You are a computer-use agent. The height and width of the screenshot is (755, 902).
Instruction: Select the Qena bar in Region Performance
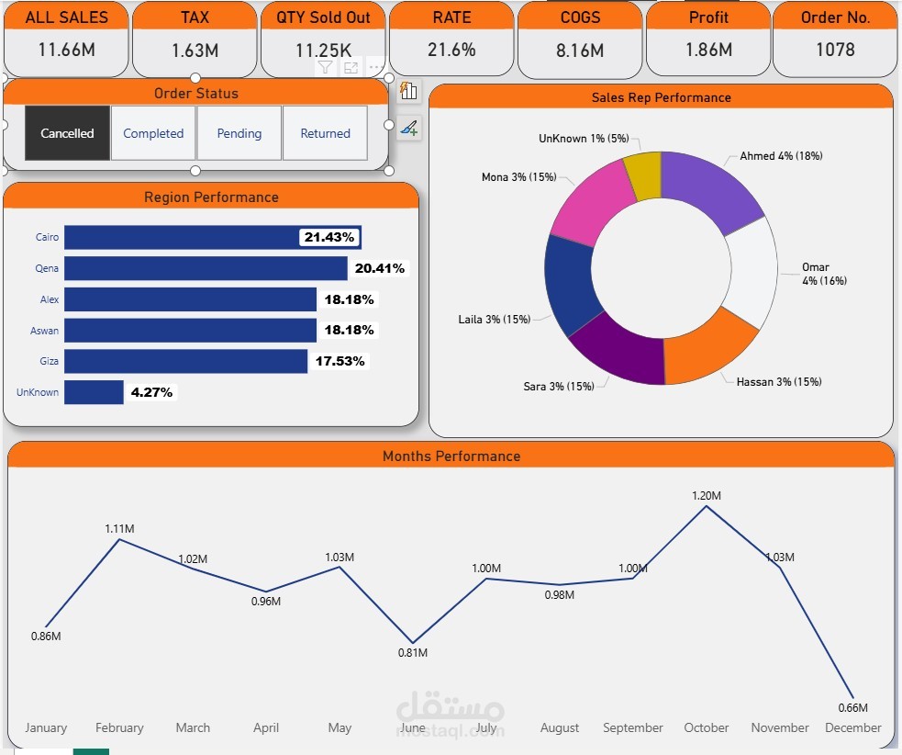pyautogui.click(x=206, y=268)
